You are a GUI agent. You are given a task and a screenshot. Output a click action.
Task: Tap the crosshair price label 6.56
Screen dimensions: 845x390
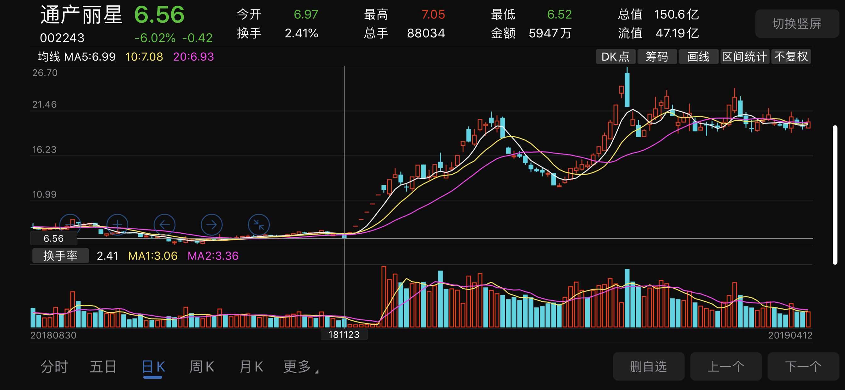tap(54, 238)
